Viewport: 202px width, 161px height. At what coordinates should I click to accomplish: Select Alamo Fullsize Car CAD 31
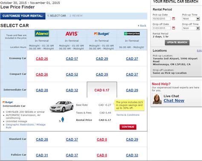pyautogui.click(x=42, y=155)
